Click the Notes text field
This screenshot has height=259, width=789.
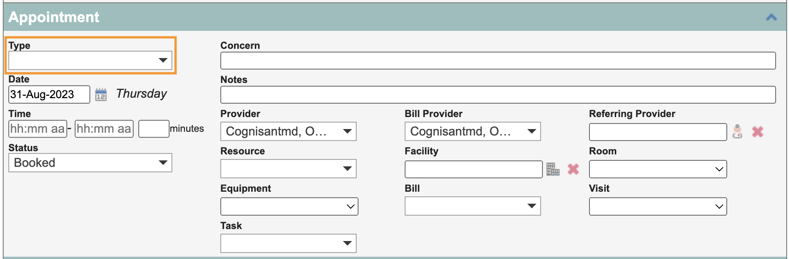pos(498,94)
